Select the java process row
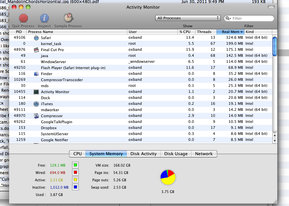Screen dimensions: 289x206 pyautogui.click(x=140, y=56)
